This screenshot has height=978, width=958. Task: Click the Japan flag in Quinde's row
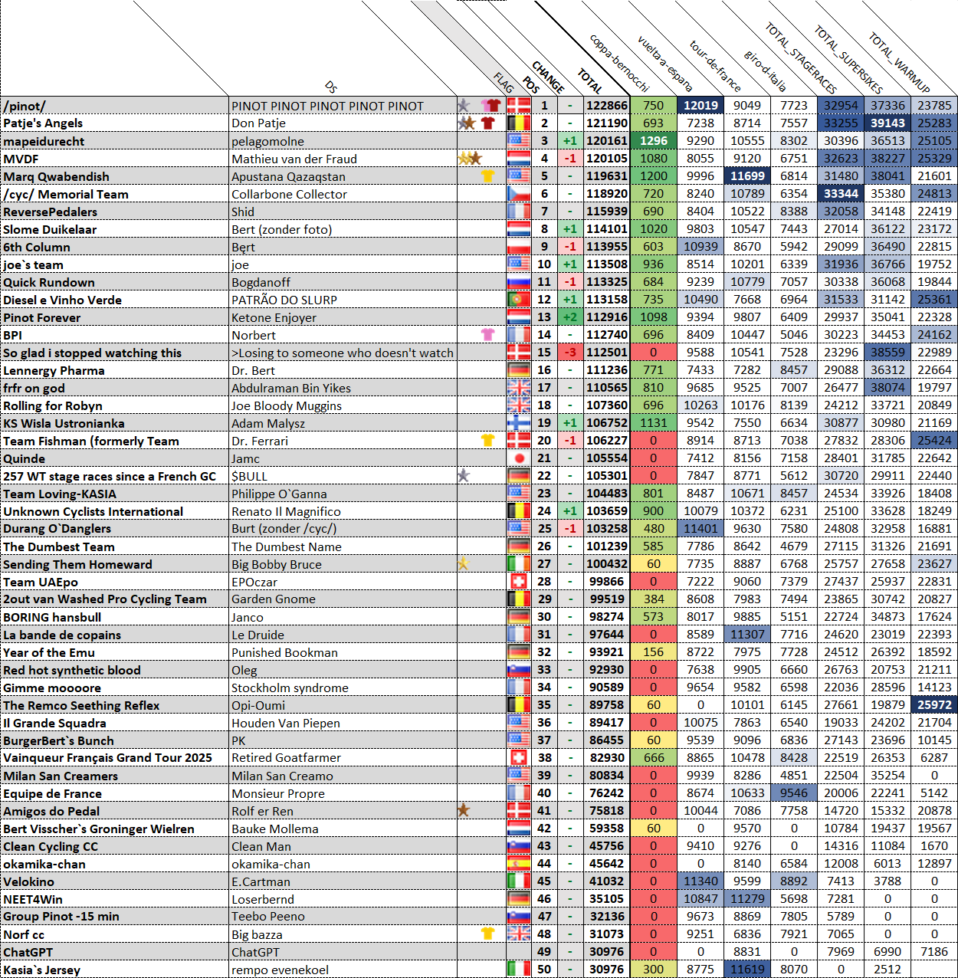pos(519,458)
